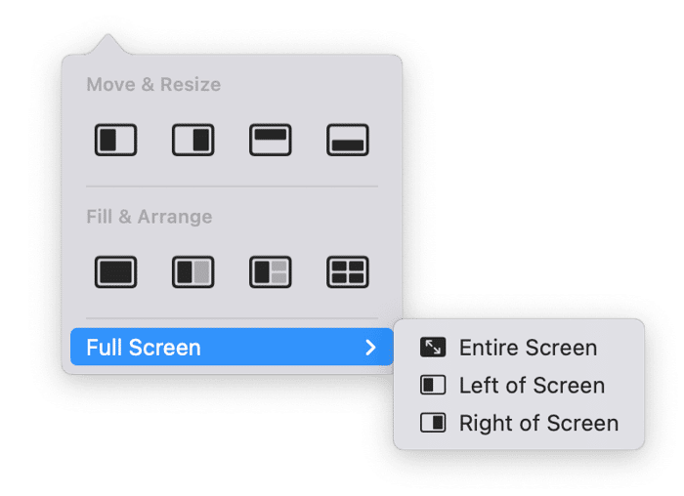Viewport: 684px width, 496px height.
Task: Arrange left window with two stacked right
Action: pos(270,271)
